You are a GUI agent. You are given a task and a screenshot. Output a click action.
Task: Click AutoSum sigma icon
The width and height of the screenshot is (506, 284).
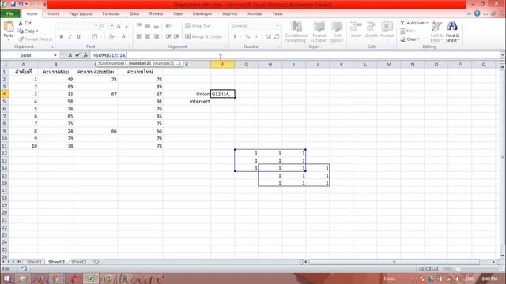(x=402, y=23)
